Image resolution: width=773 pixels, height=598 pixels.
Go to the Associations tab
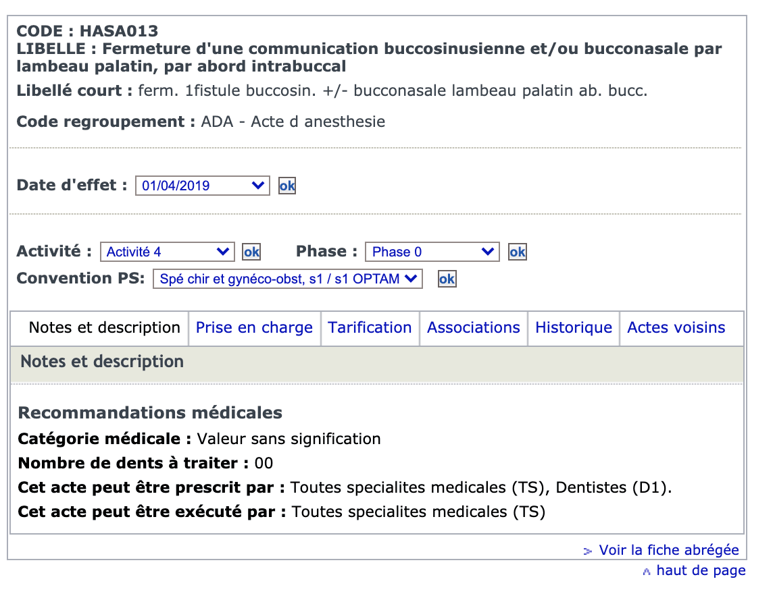click(x=474, y=328)
